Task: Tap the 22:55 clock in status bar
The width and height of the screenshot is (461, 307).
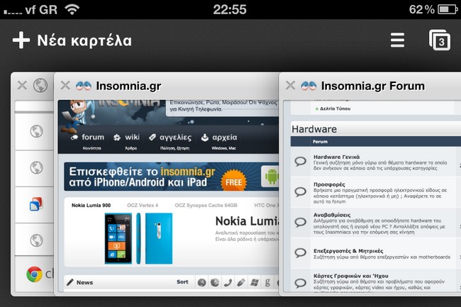Action: coord(230,9)
